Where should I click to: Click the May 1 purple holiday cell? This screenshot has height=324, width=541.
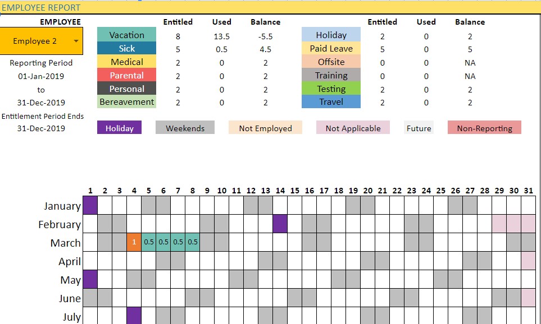(x=90, y=279)
